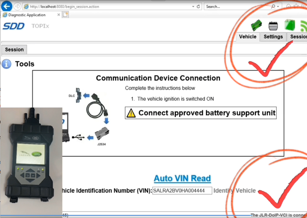Click the J2534 device image
This screenshot has width=307, height=218.
click(102, 134)
